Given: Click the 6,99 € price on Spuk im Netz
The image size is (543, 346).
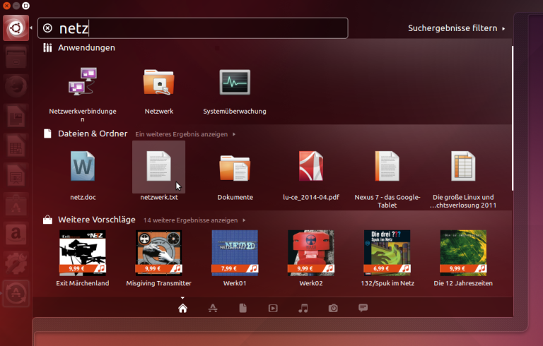Looking at the screenshot, I should [x=380, y=268].
